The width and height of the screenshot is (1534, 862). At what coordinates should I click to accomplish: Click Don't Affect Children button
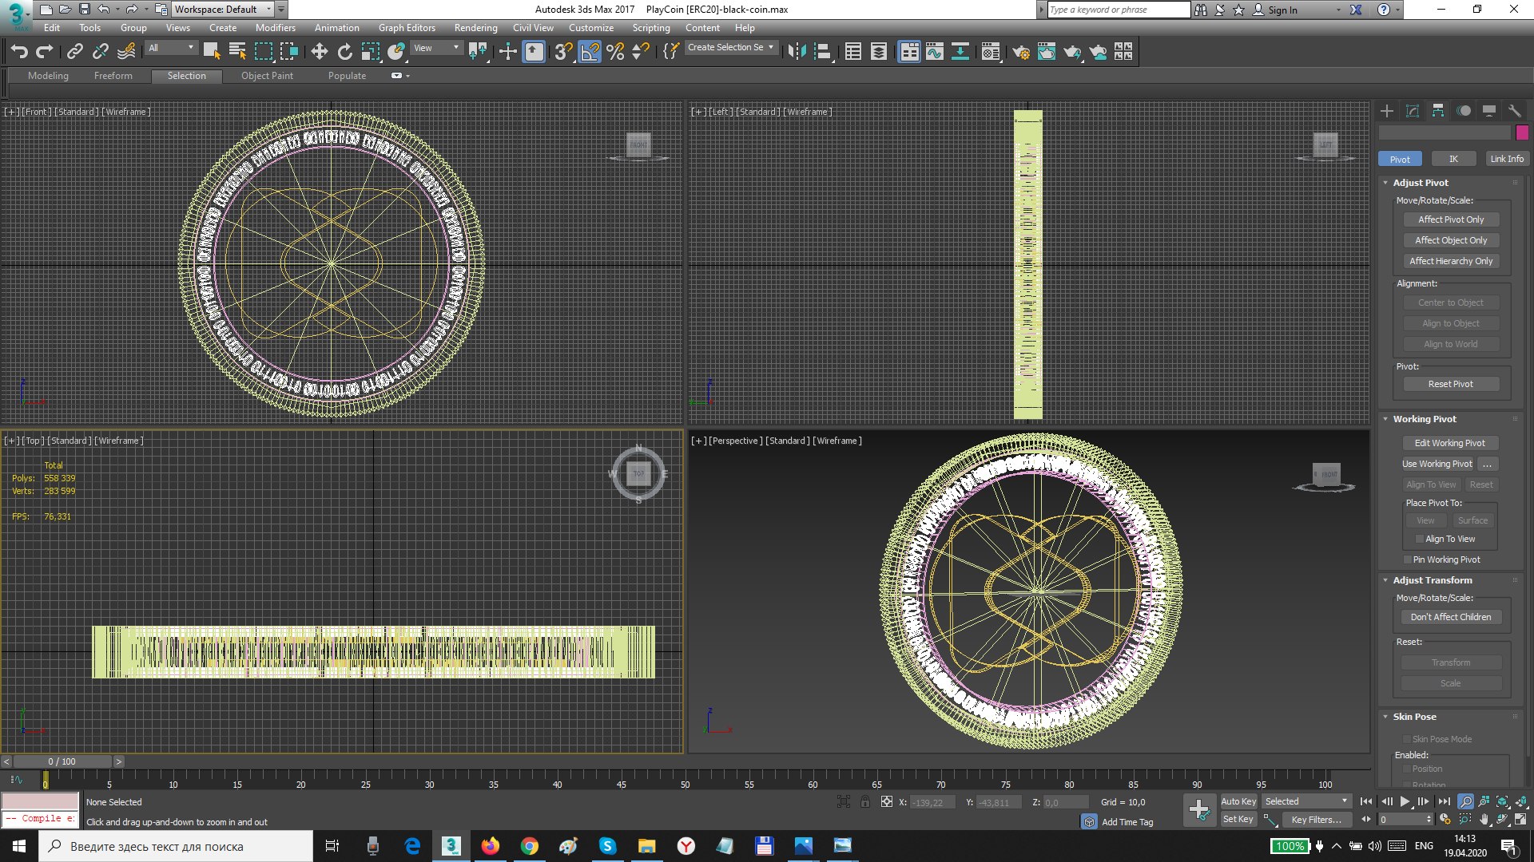coord(1451,617)
